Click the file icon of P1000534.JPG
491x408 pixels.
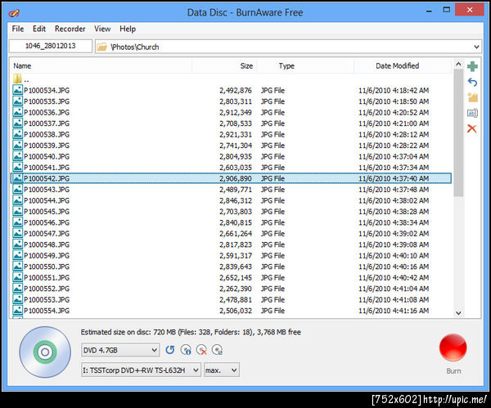pos(17,90)
